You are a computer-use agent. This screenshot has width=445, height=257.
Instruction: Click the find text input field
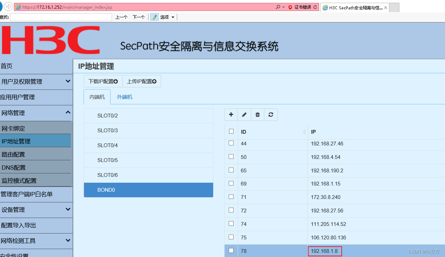point(61,17)
